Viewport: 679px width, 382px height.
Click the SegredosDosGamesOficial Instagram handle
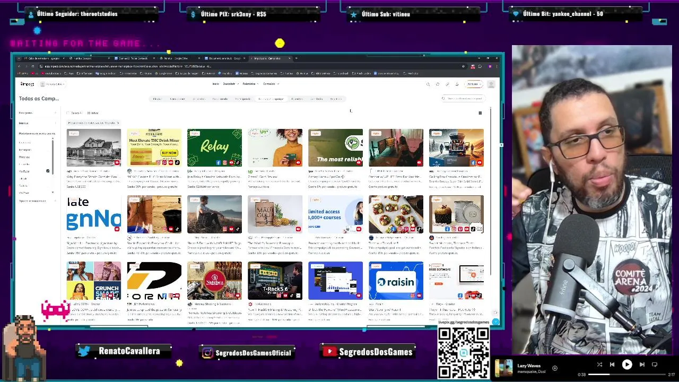254,353
